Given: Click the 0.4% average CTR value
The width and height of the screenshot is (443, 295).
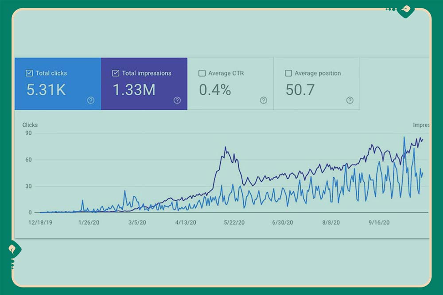Looking at the screenshot, I should point(215,90).
